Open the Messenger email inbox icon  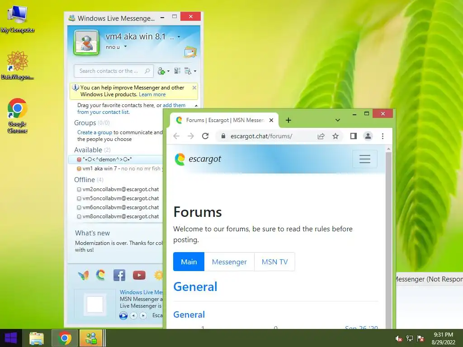[190, 52]
